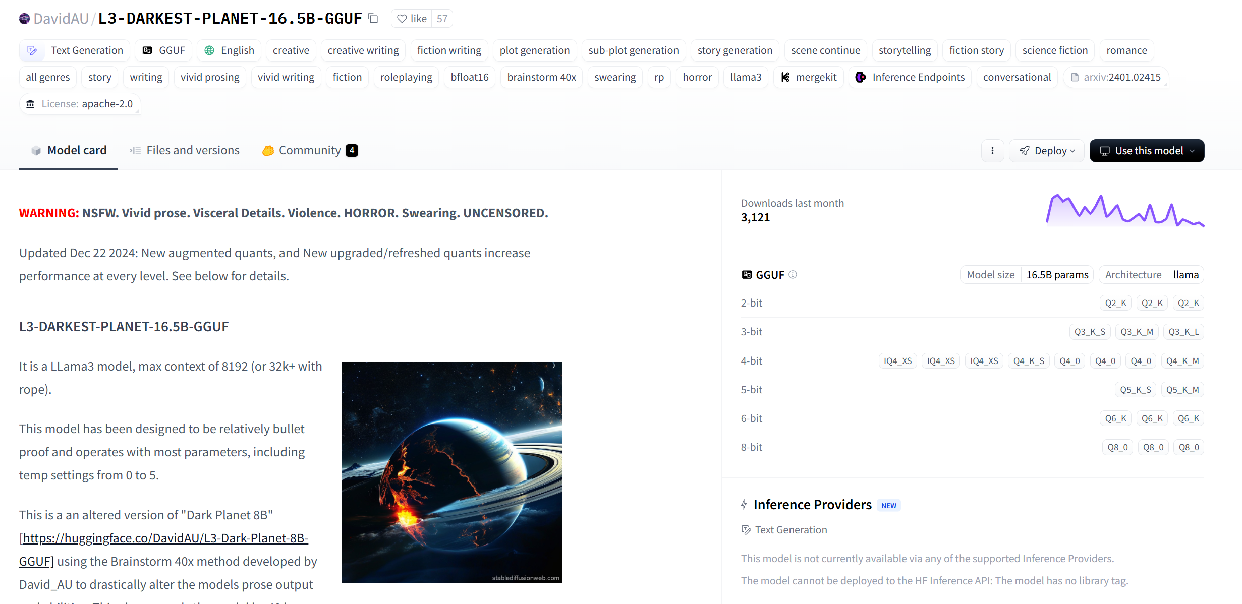Switch to the Model card tab
Image resolution: width=1242 pixels, height=604 pixels.
click(x=69, y=150)
